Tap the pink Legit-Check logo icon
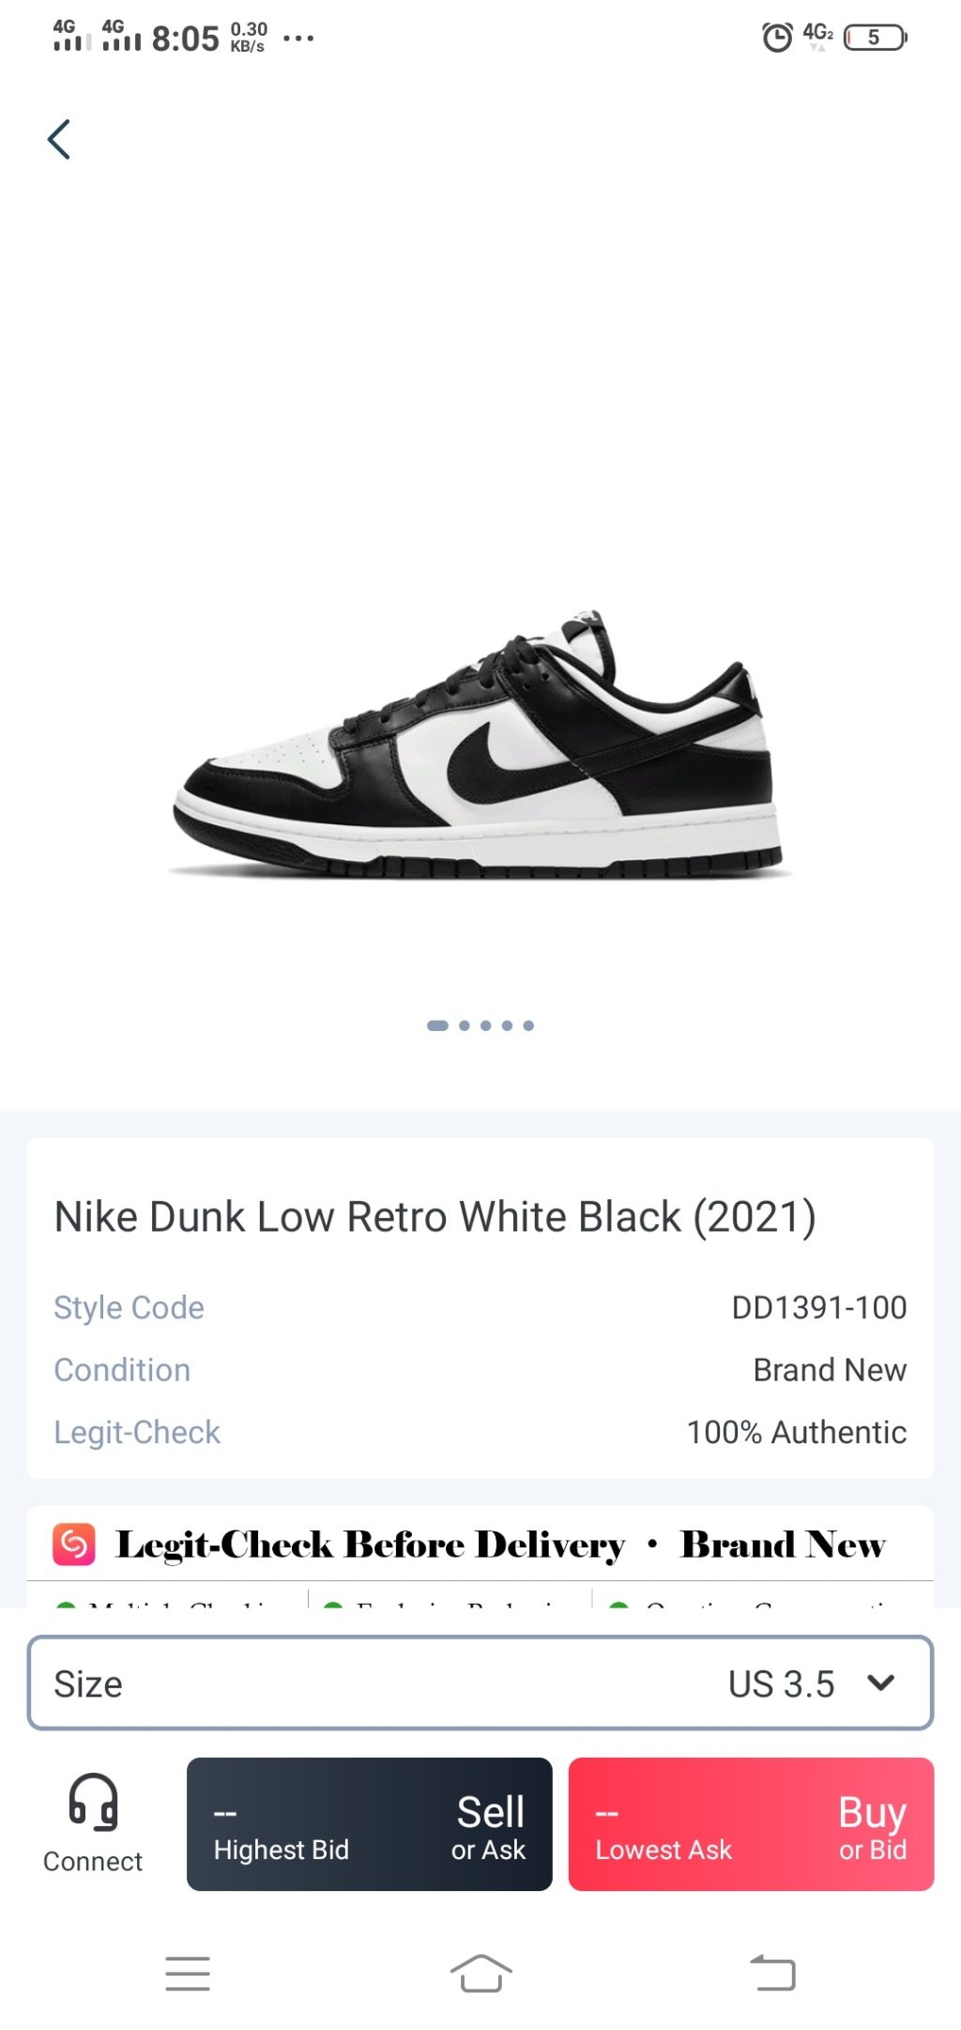 [x=74, y=1545]
